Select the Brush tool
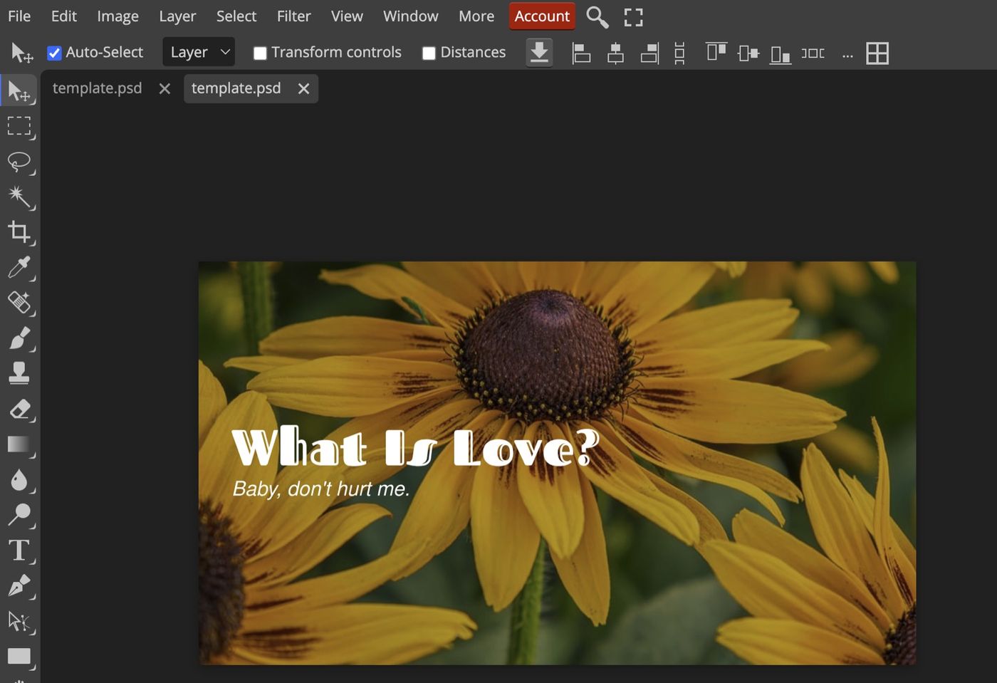 (x=19, y=338)
